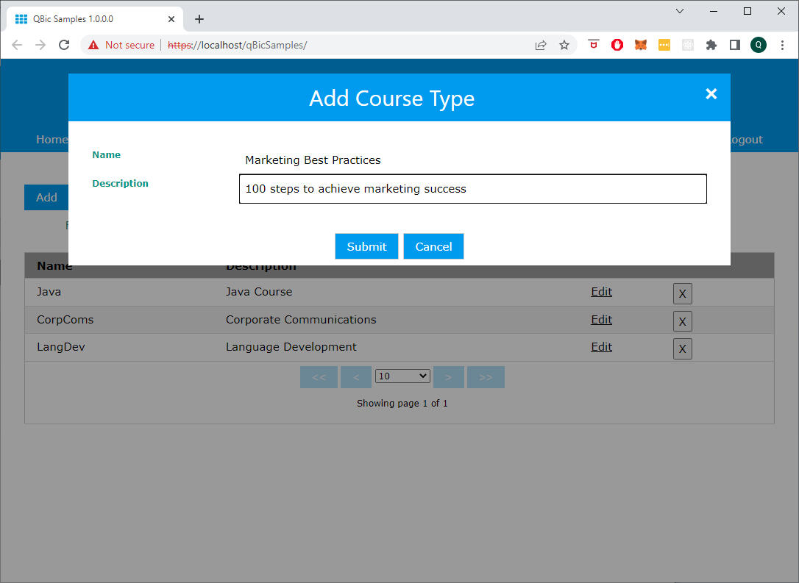Open a new browser tab with plus
Image resolution: width=799 pixels, height=583 pixels.
(x=199, y=18)
